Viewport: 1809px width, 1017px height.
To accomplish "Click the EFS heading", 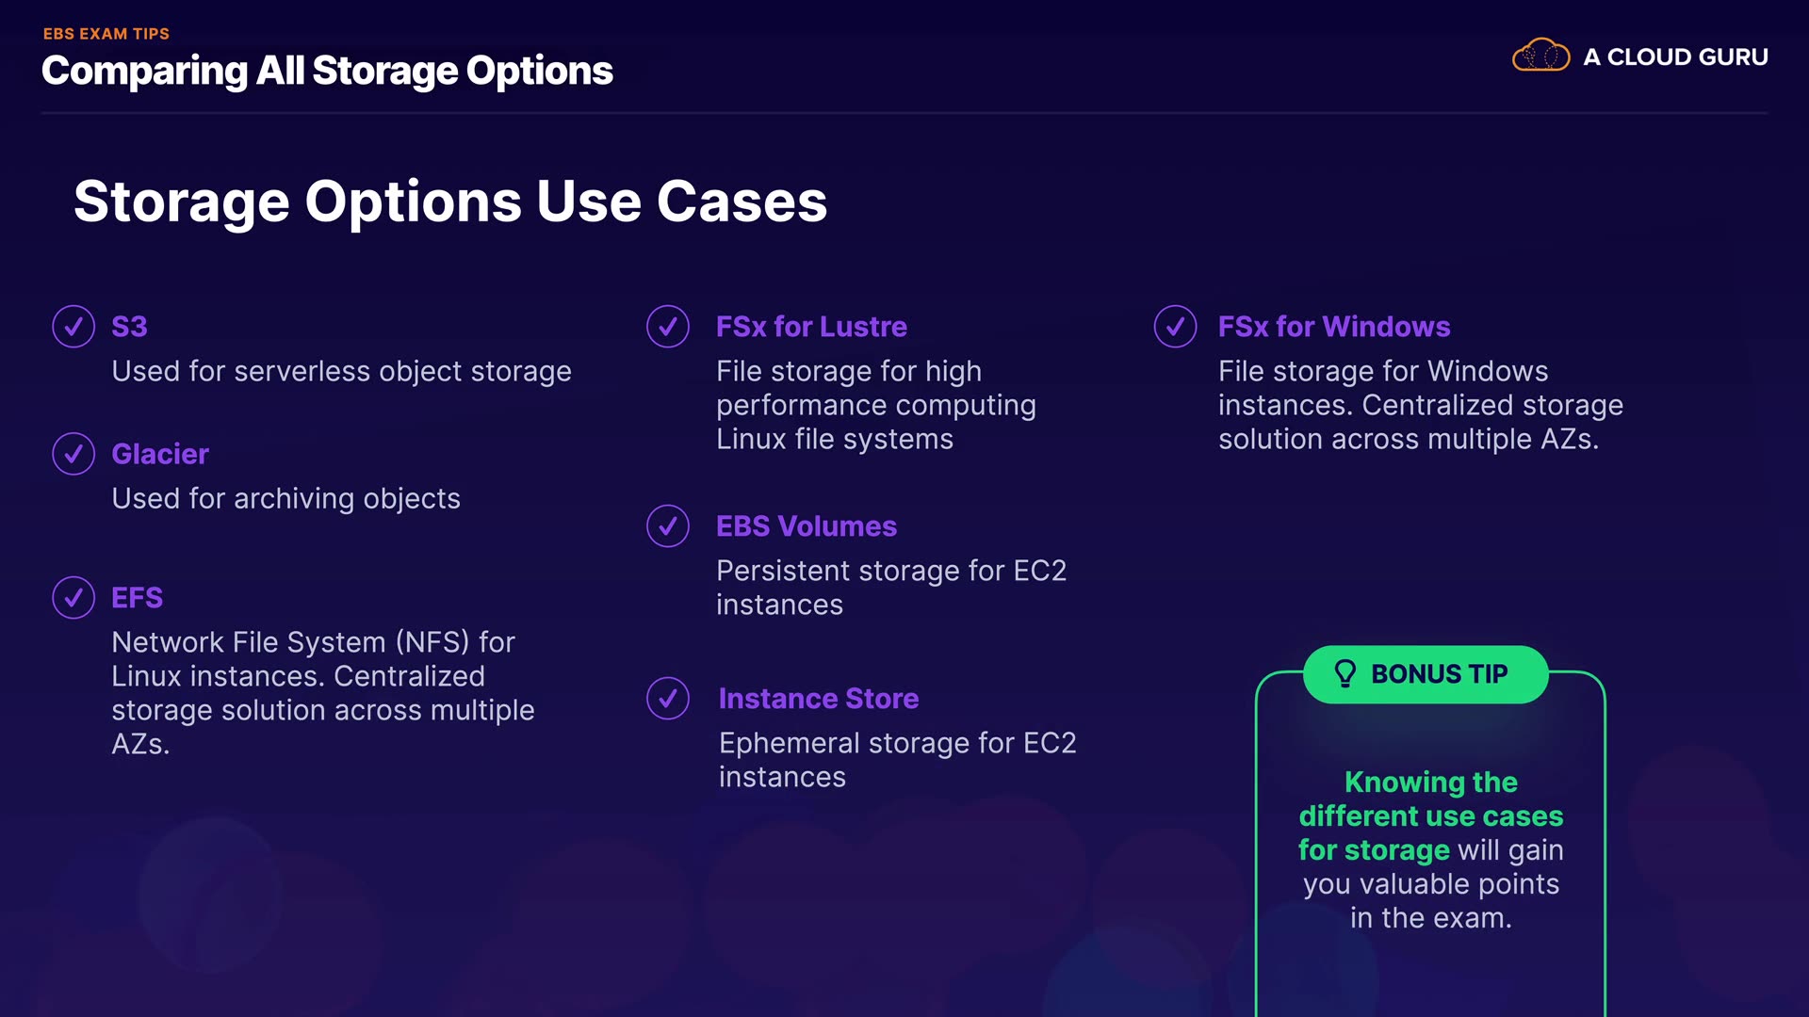I will coord(137,598).
